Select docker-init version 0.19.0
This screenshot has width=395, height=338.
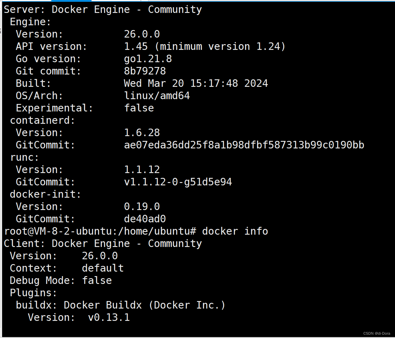click(x=142, y=207)
